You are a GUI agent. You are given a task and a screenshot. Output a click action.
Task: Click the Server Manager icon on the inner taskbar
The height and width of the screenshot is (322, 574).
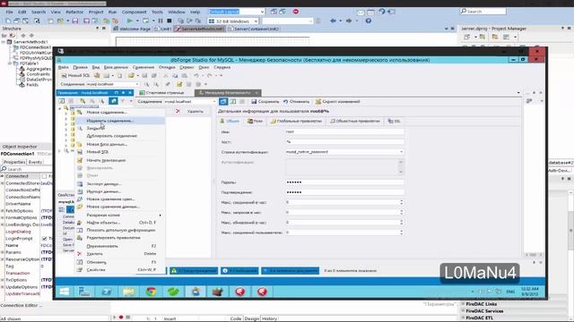click(84, 292)
